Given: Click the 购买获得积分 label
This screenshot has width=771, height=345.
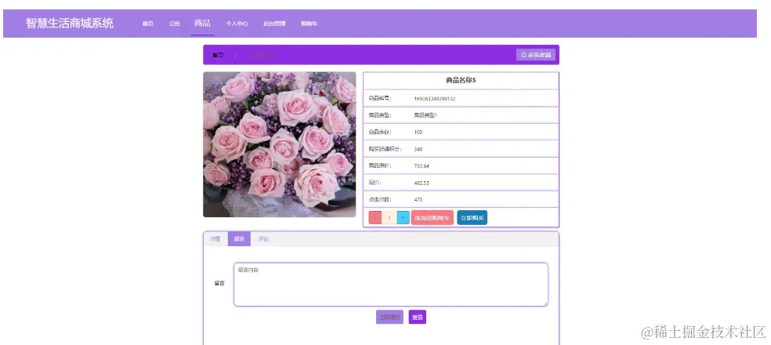Looking at the screenshot, I should tap(385, 149).
